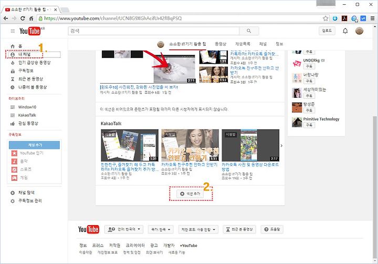Click the blue 채널 추가 button
The width and height of the screenshot is (378, 264).
click(34, 145)
